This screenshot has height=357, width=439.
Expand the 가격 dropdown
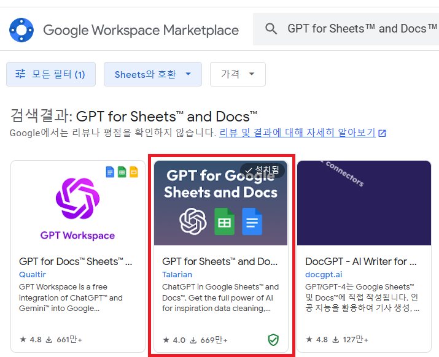point(238,74)
